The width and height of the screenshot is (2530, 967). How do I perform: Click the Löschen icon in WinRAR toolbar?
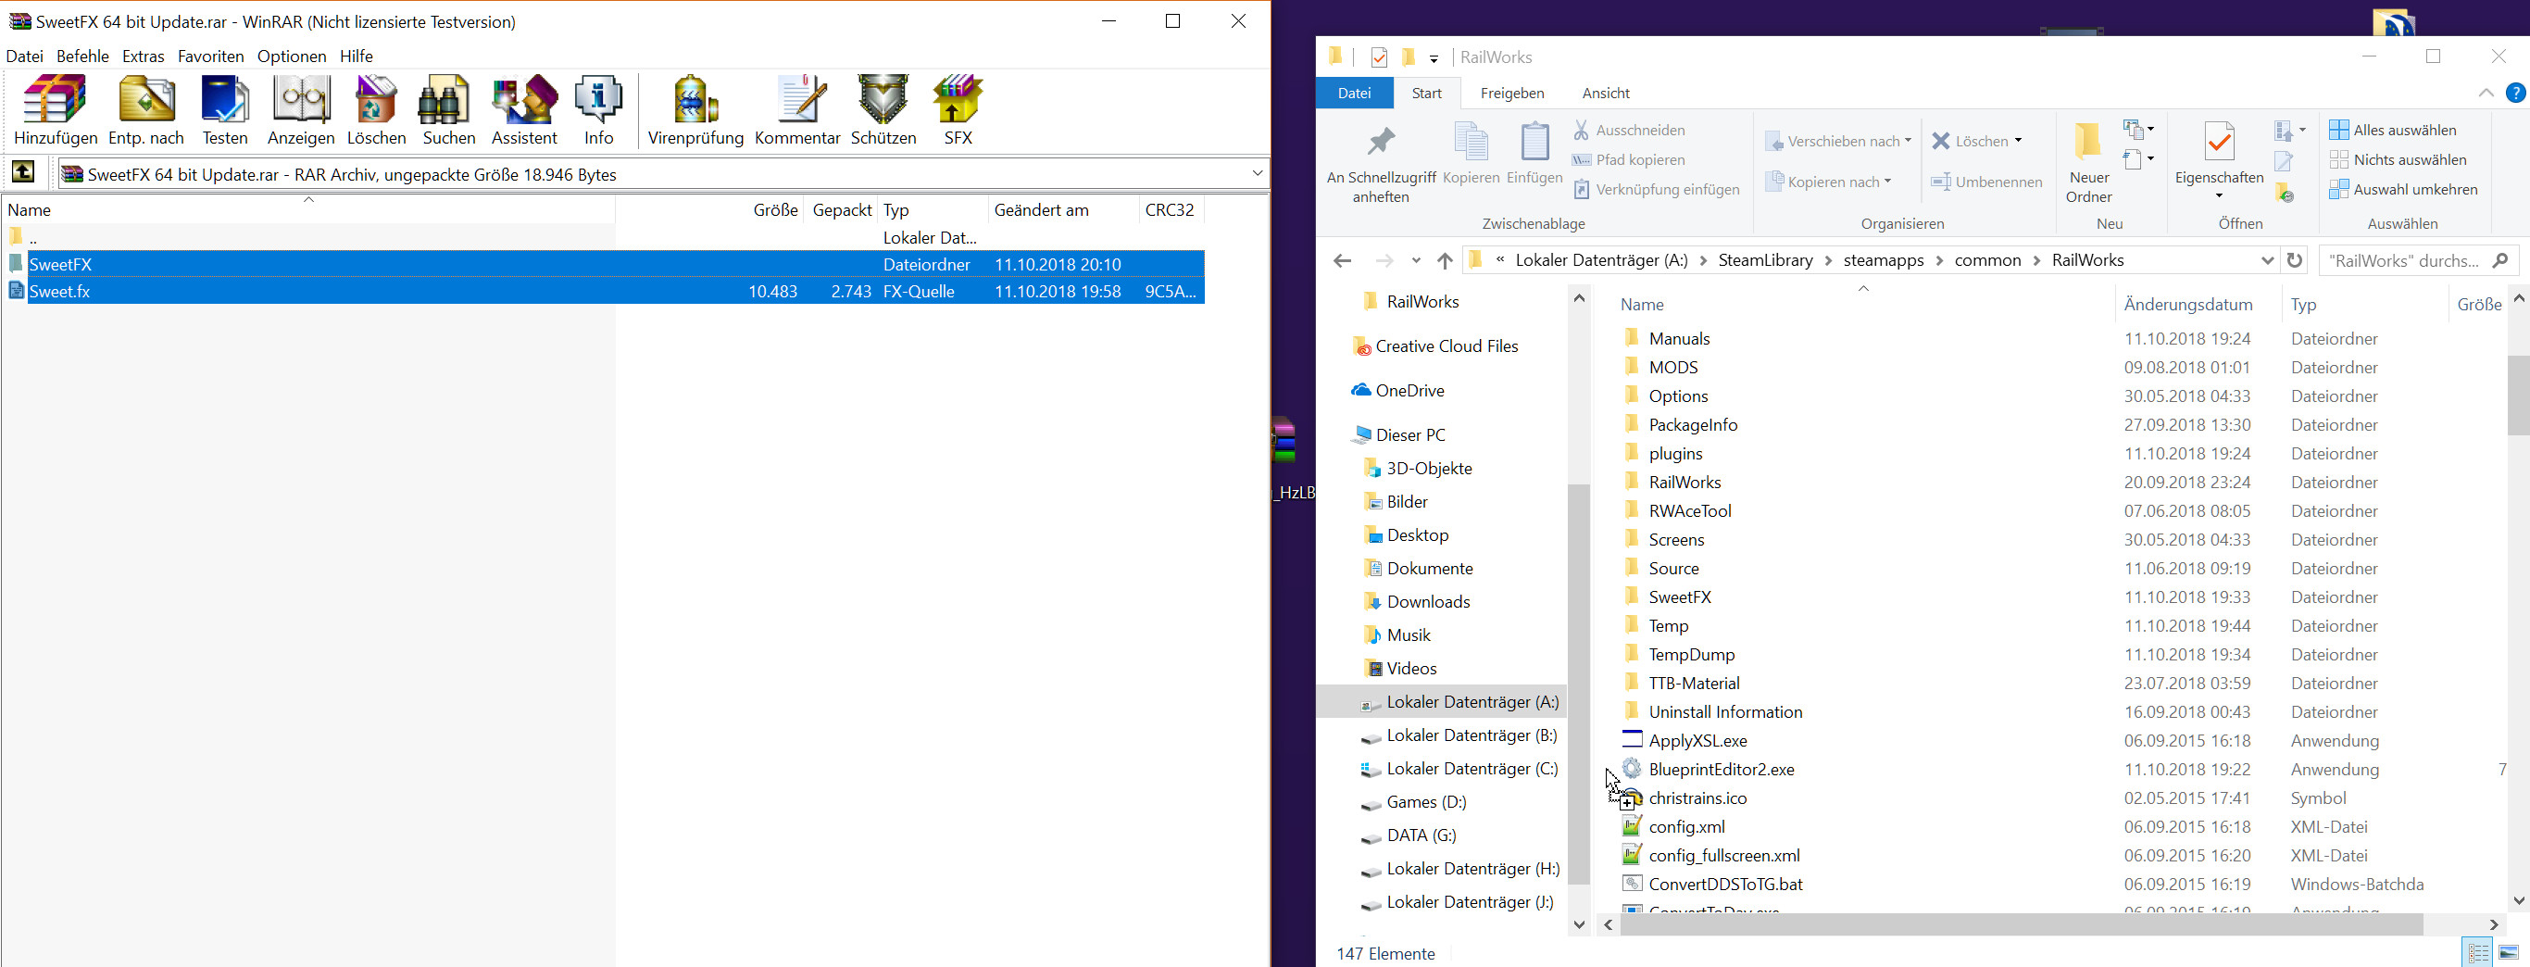tap(376, 110)
